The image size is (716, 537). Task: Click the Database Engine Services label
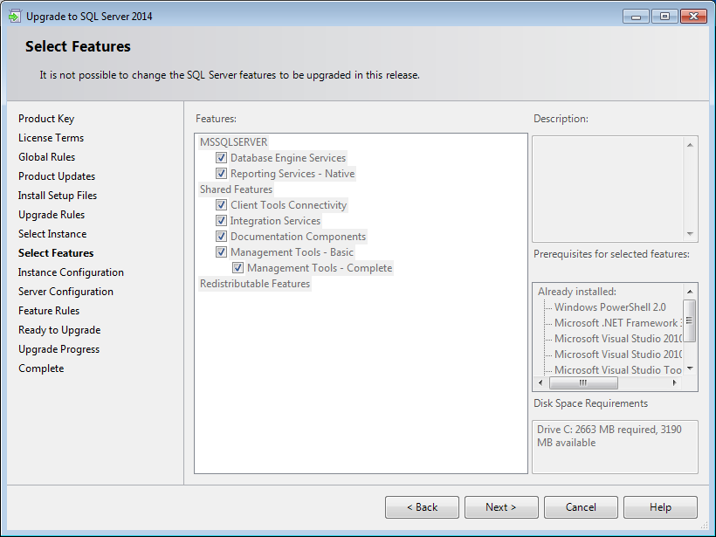pyautogui.click(x=288, y=158)
